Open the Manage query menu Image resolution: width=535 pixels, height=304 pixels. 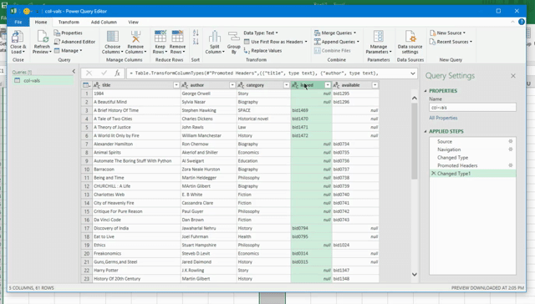[69, 50]
